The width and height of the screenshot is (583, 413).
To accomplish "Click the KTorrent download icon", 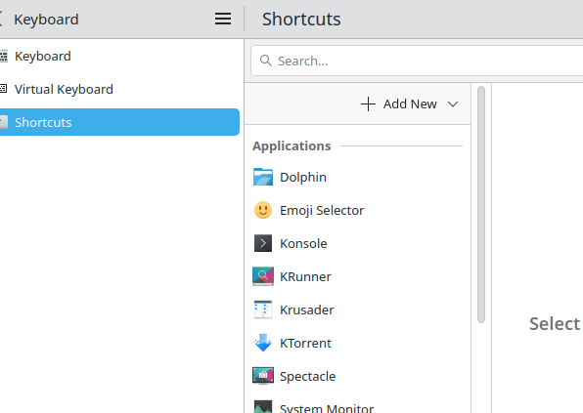I will pos(263,343).
